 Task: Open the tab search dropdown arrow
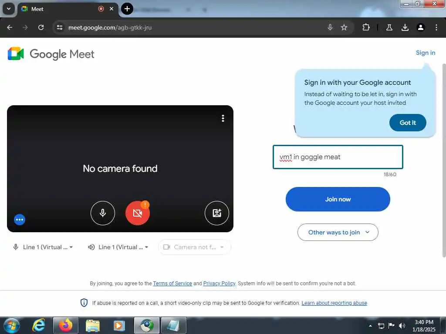[9, 9]
